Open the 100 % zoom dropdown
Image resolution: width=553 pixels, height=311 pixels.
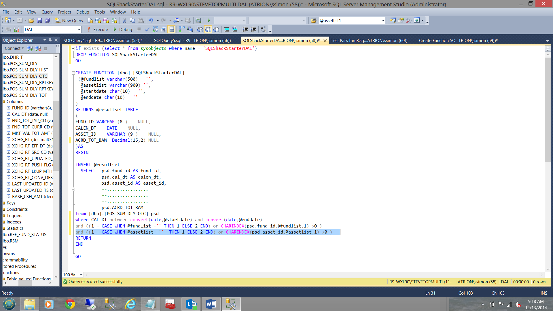tap(81, 275)
